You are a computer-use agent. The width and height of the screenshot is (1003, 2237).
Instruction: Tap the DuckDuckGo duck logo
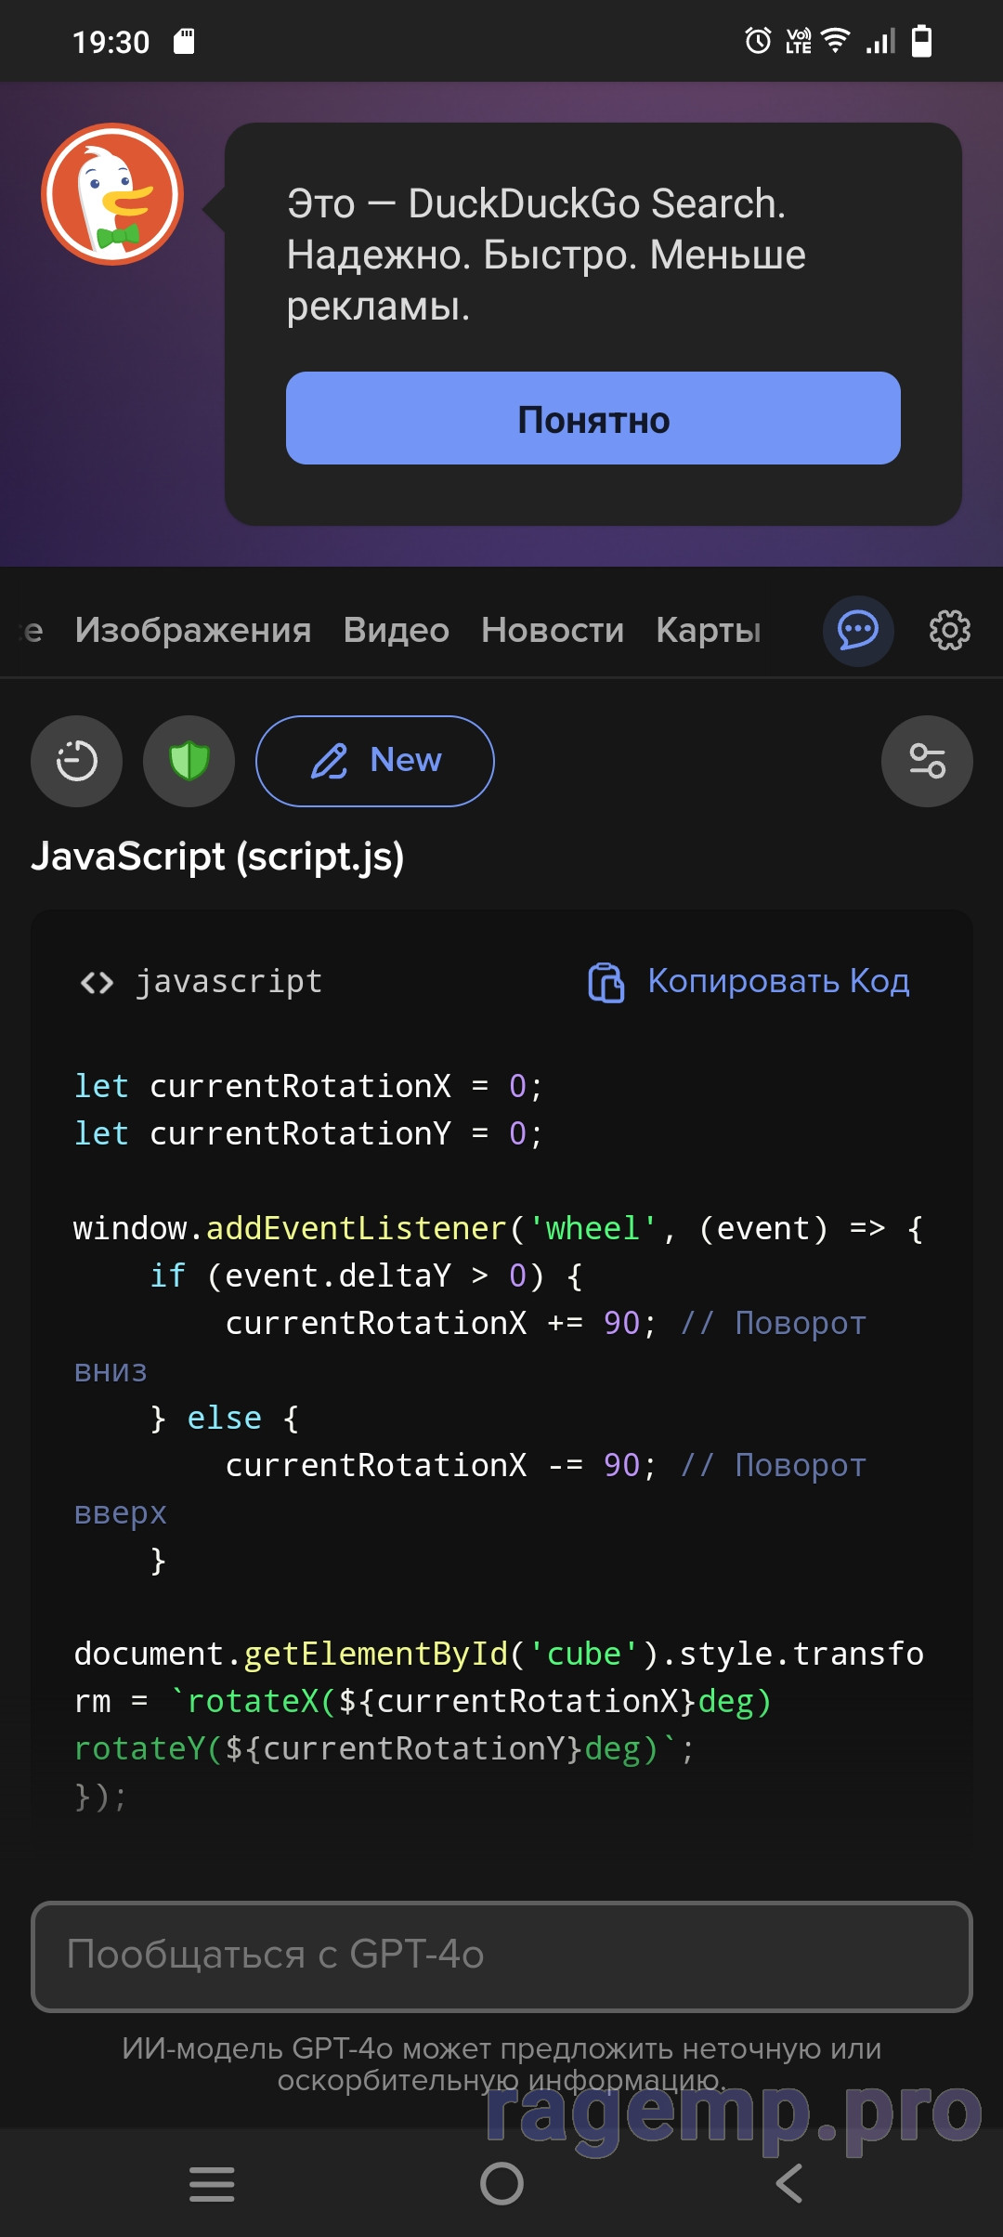[x=112, y=194]
